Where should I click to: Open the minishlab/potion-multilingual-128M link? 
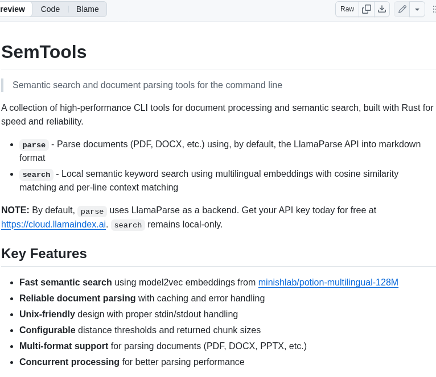click(x=328, y=282)
